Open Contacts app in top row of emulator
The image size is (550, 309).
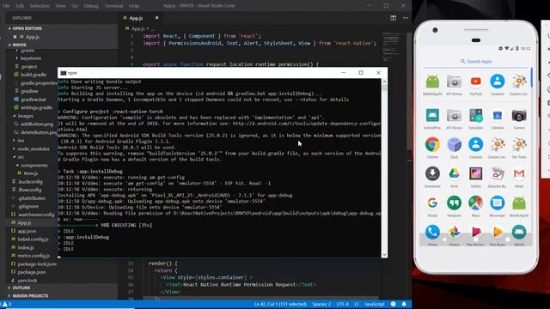[497, 82]
